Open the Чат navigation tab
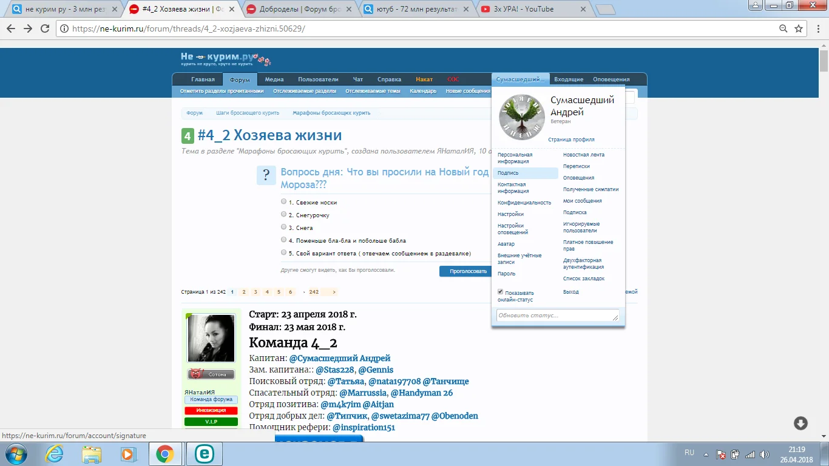829x466 pixels. (358, 79)
